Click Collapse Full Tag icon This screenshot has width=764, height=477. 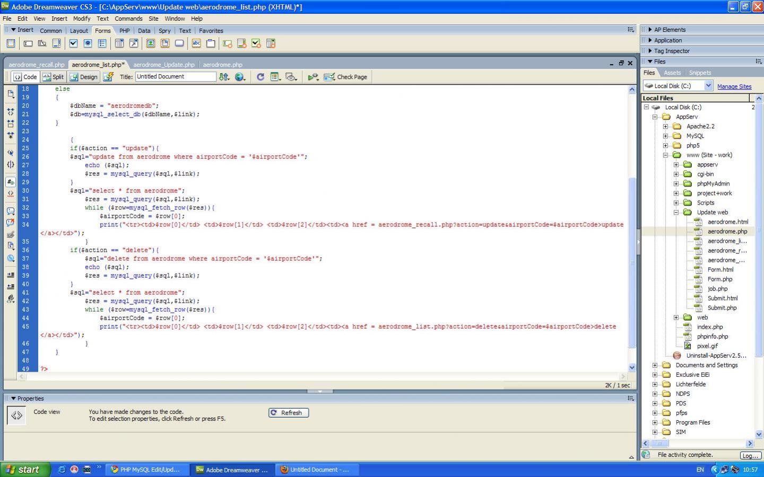11,112
